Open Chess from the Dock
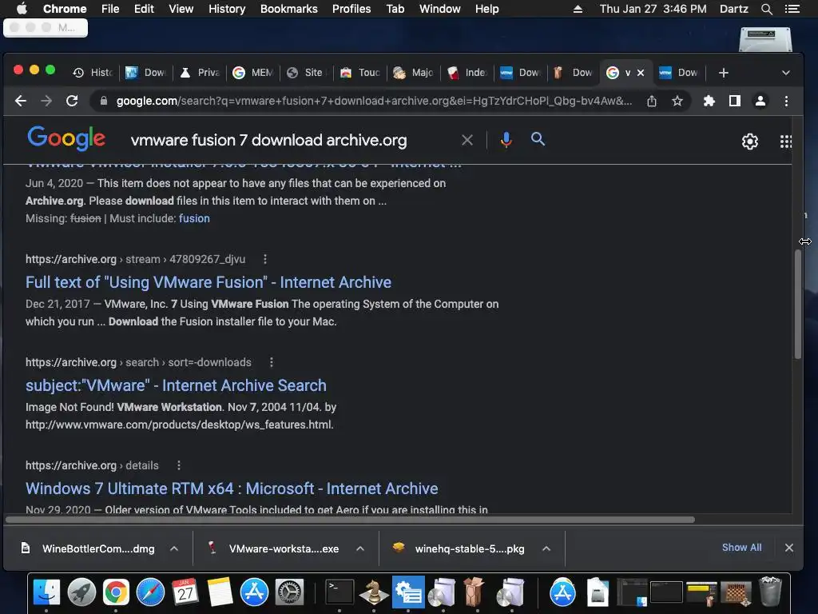The height and width of the screenshot is (614, 818). [374, 592]
